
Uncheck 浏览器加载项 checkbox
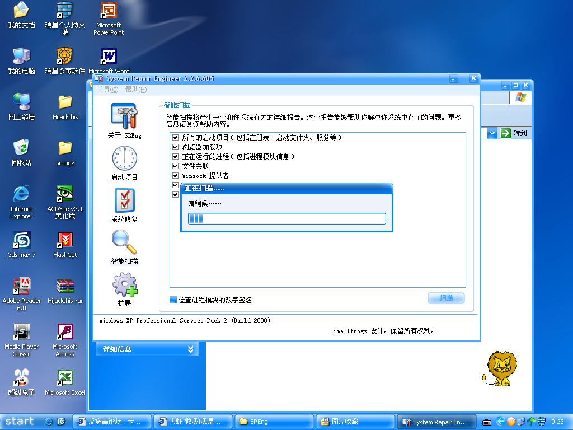tap(175, 147)
